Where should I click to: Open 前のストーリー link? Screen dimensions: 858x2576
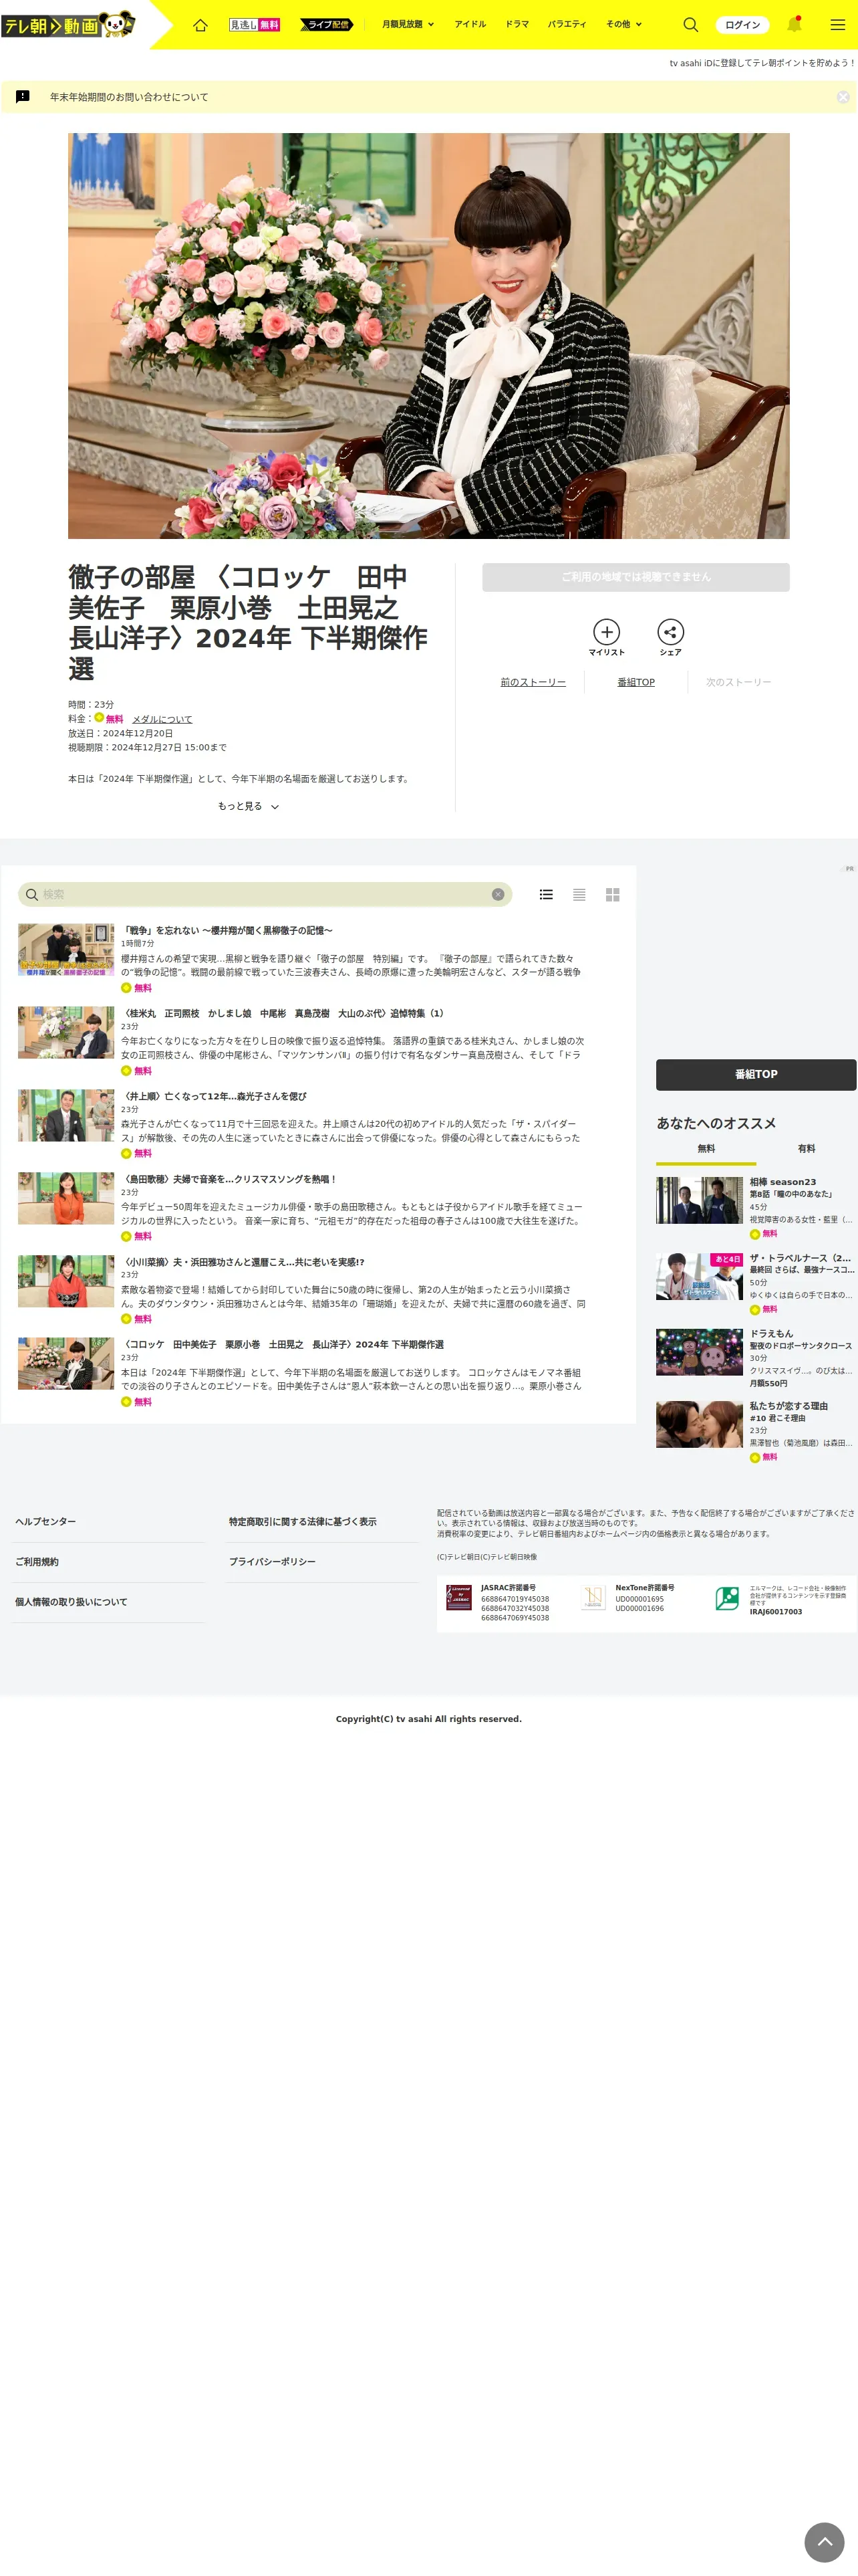(533, 682)
